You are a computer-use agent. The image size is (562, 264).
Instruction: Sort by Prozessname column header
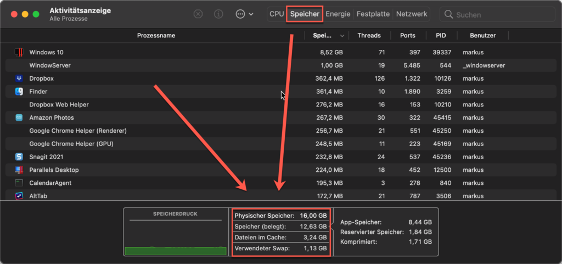(x=156, y=36)
